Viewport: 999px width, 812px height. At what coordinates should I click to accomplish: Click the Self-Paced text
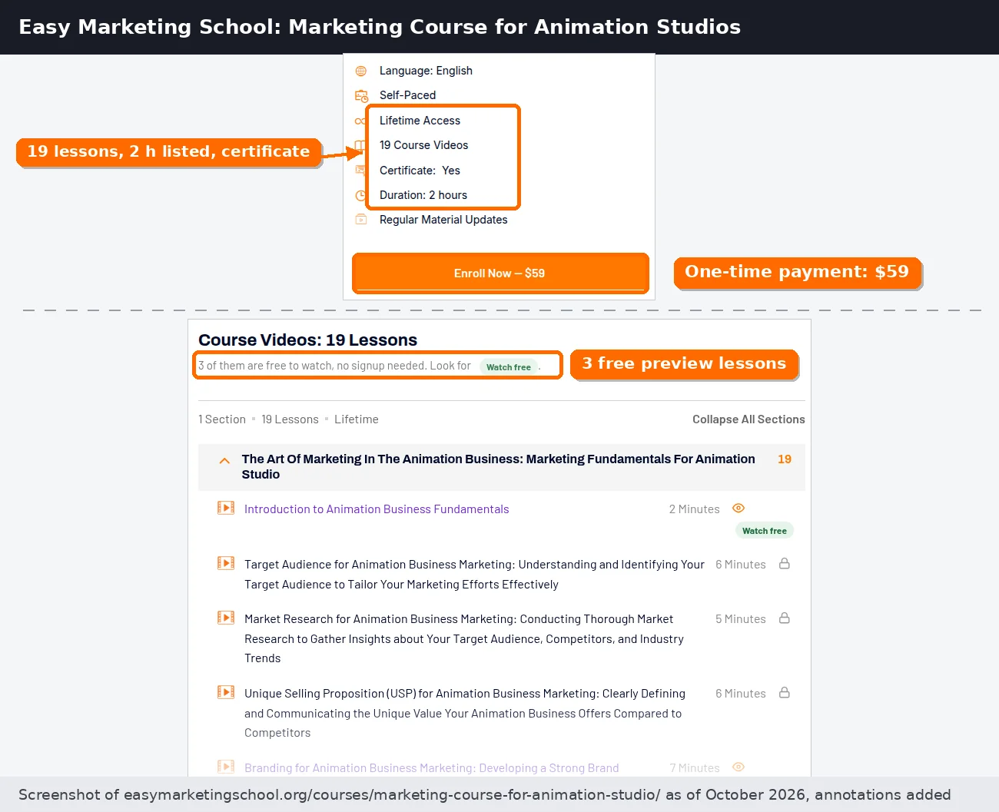[407, 95]
